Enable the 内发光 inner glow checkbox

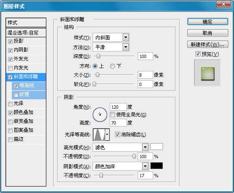tap(10, 68)
